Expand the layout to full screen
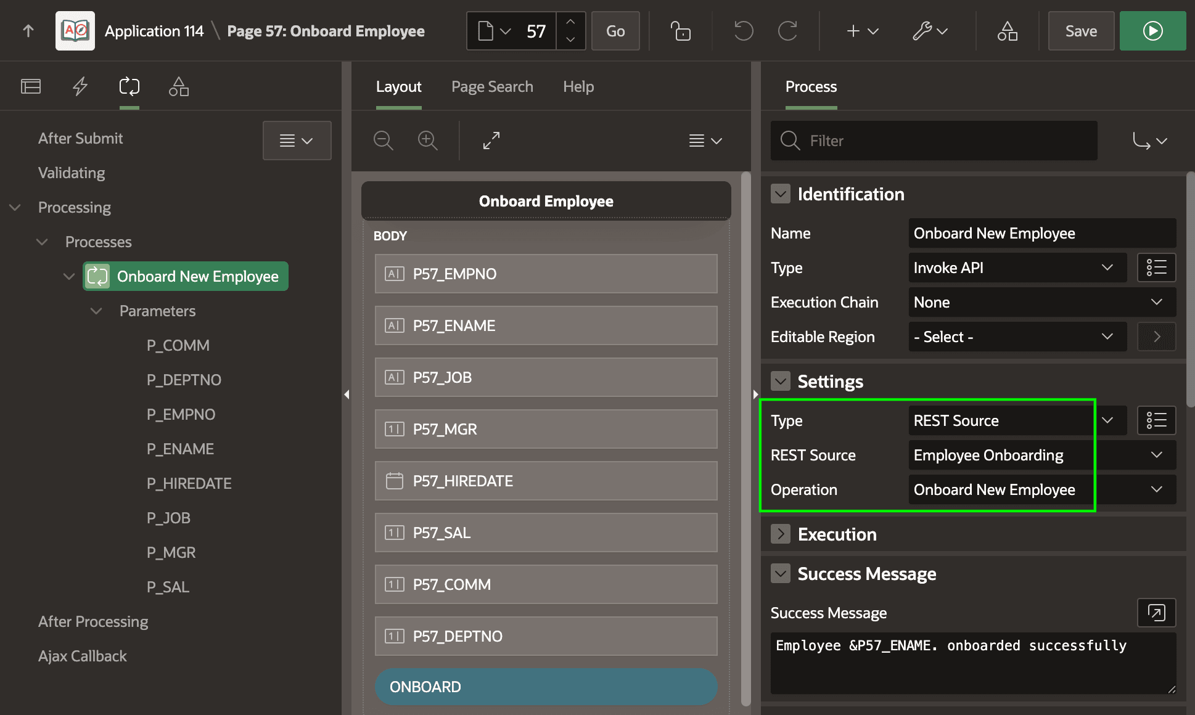1195x715 pixels. [491, 141]
